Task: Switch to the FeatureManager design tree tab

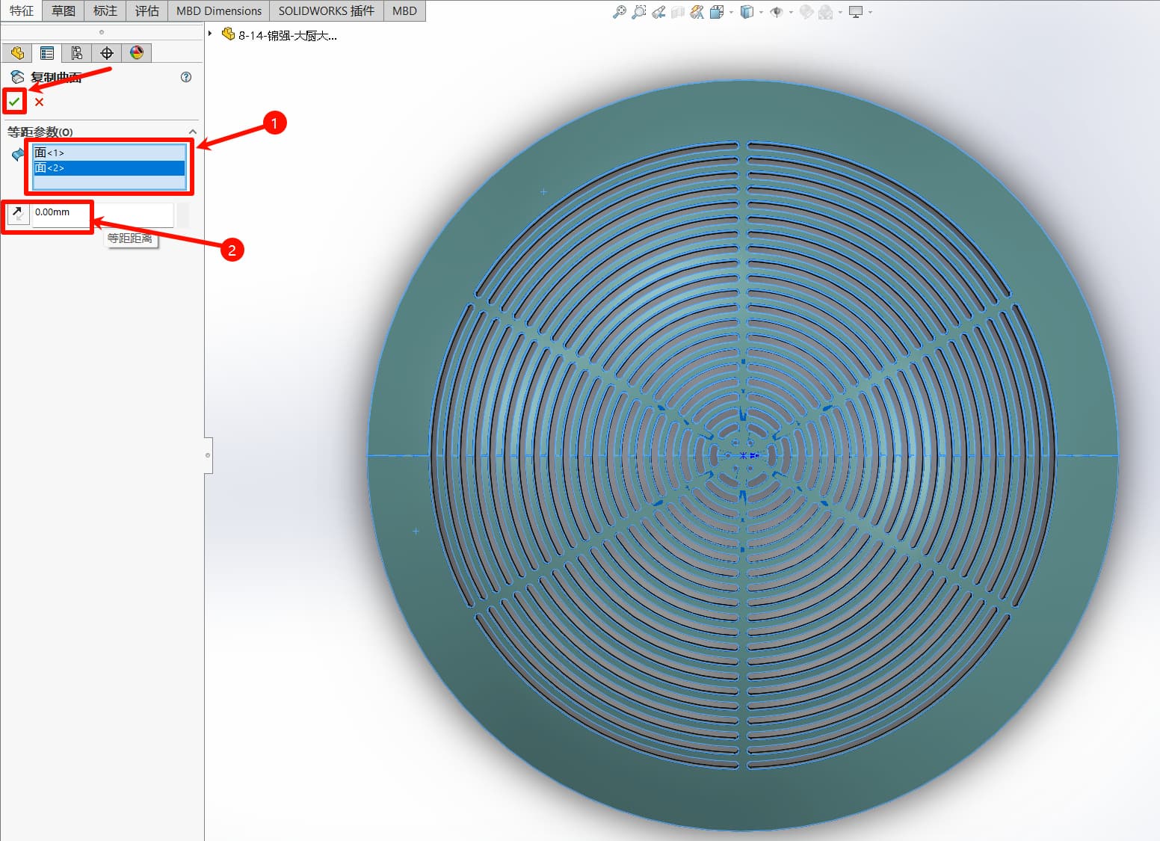Action: pos(17,52)
